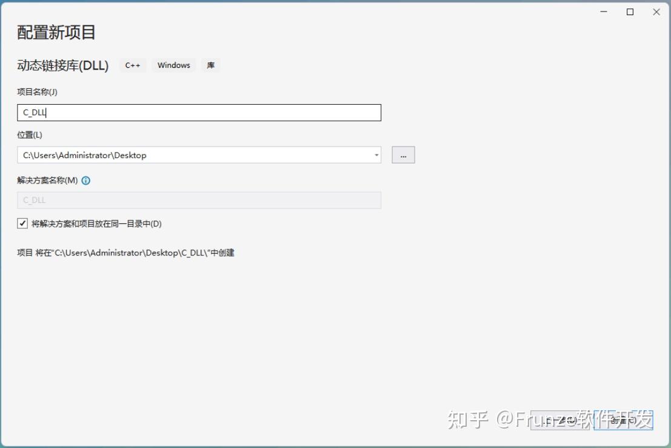Viewport: 671px width, 448px height.
Task: Enable placing solution and project together
Action: click(x=22, y=223)
